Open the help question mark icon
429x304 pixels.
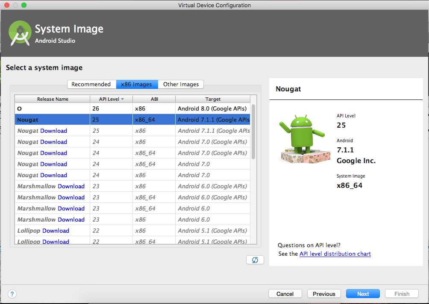pos(12,294)
